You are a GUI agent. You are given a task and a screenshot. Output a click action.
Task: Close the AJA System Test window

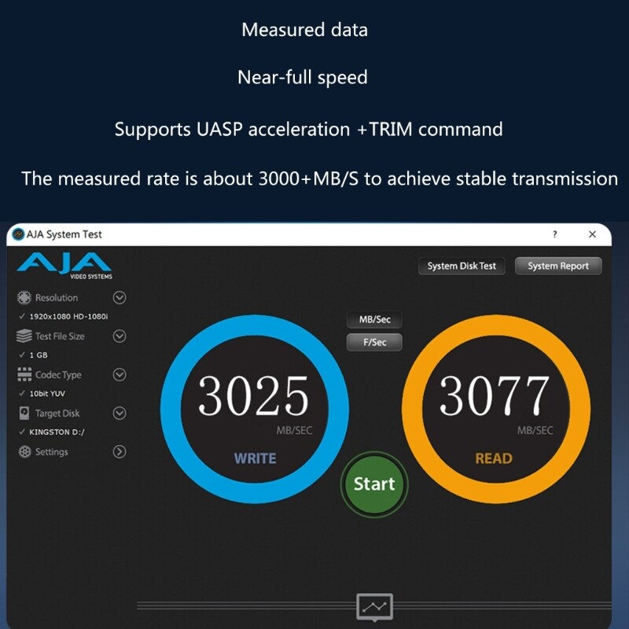click(592, 234)
